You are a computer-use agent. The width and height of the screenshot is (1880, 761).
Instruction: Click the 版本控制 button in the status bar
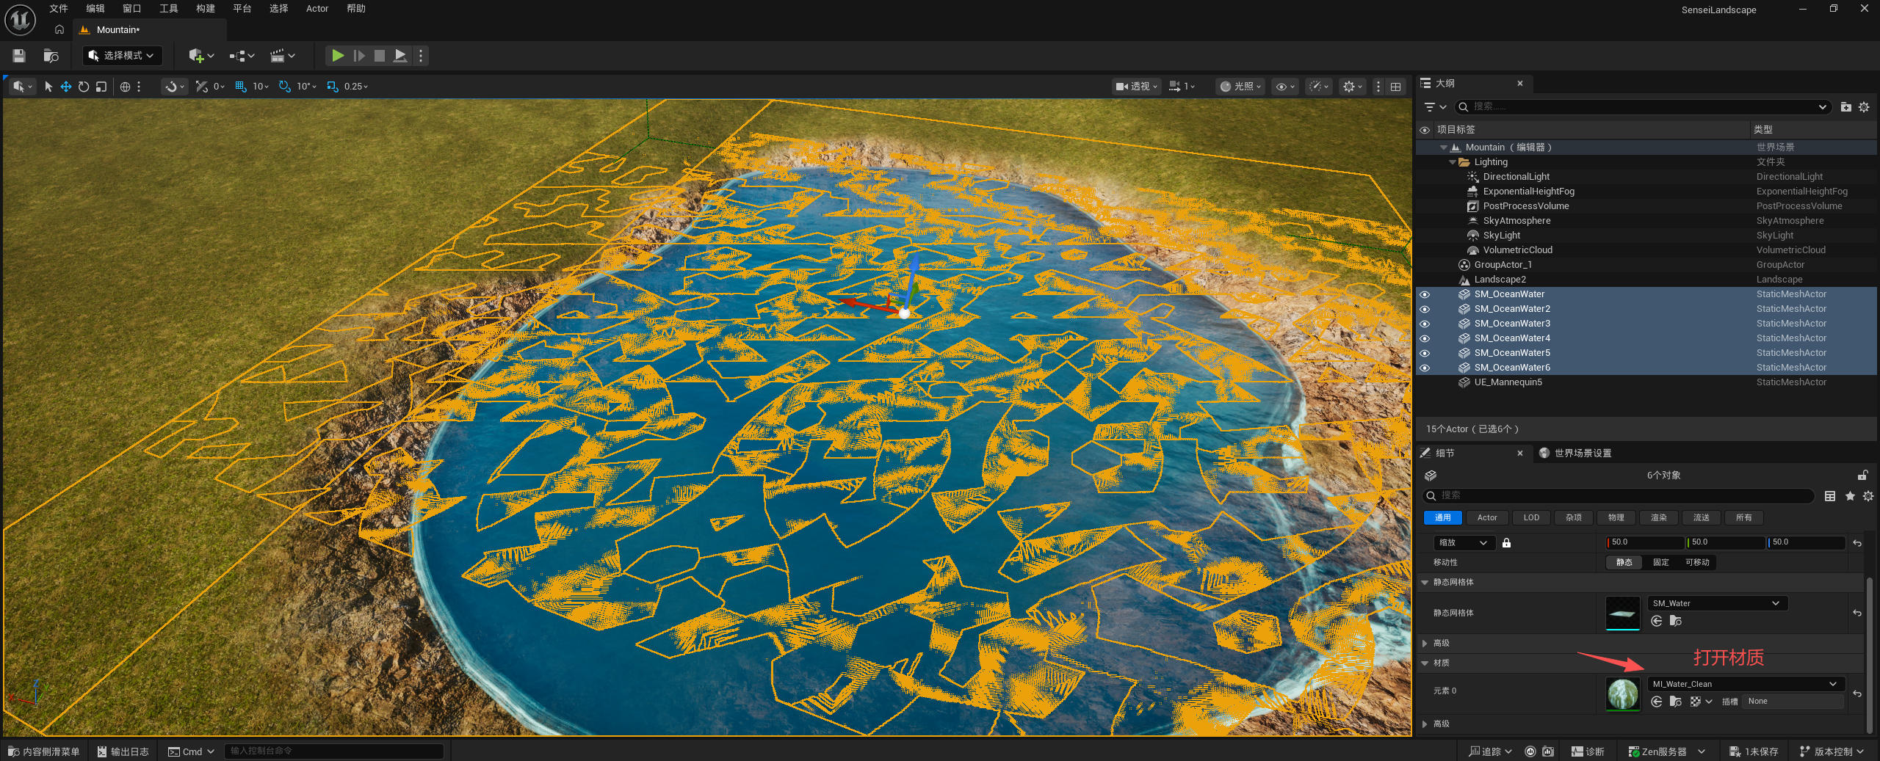click(1832, 751)
